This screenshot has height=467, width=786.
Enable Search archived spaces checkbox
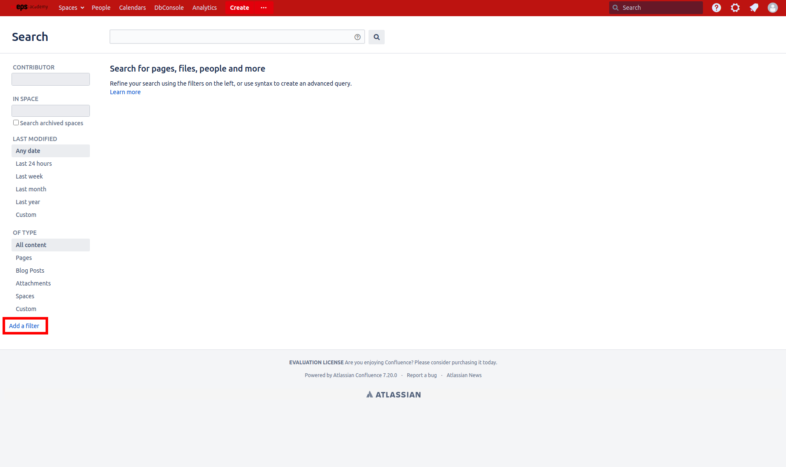point(16,123)
